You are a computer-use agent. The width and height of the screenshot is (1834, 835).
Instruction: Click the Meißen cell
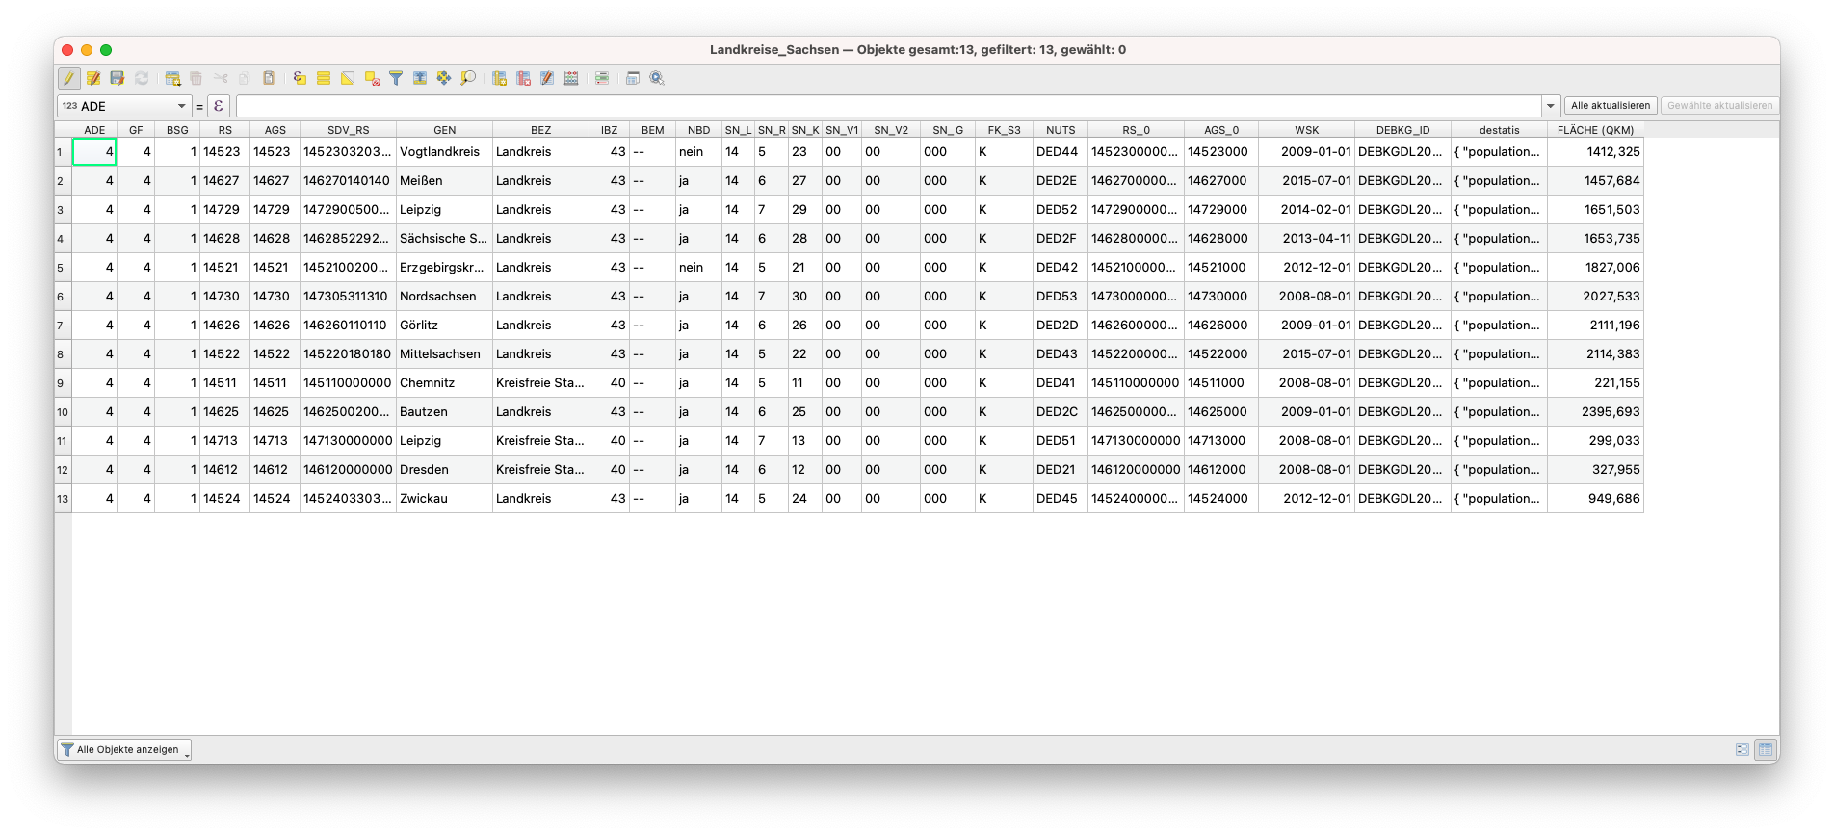coord(444,181)
